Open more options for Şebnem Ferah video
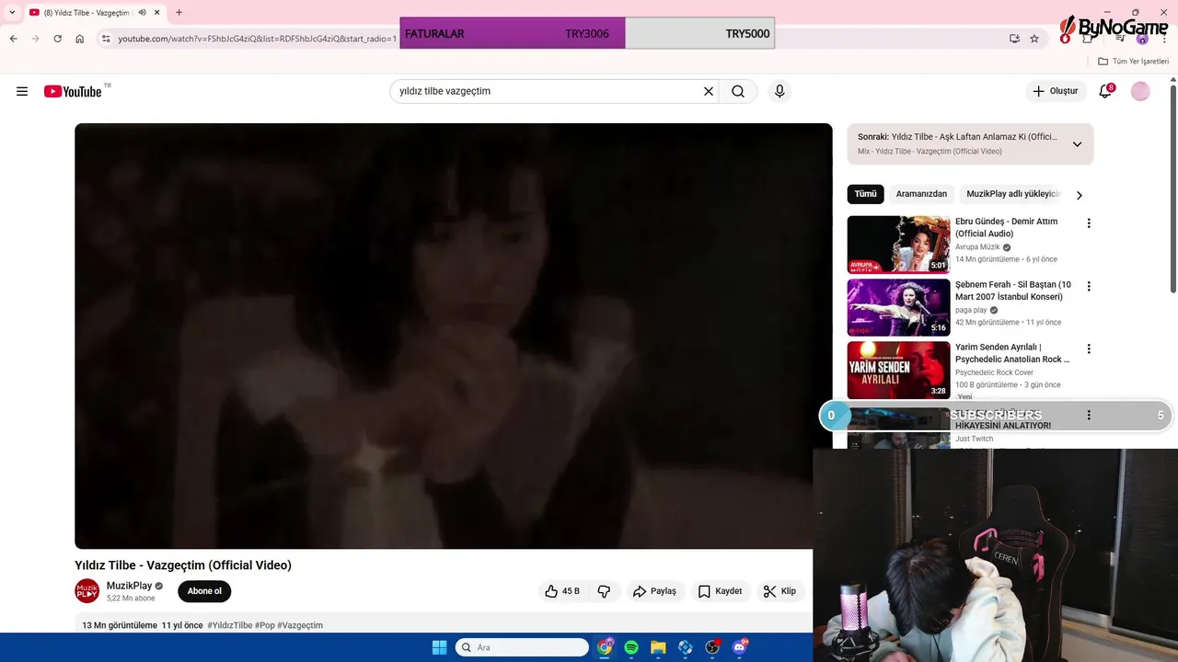 [x=1089, y=287]
